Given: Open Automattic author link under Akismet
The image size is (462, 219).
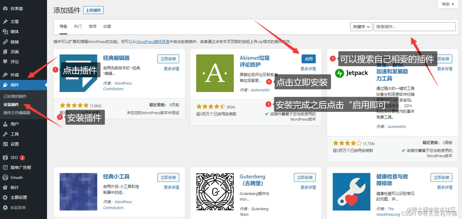Looking at the screenshot, I should tap(260, 90).
